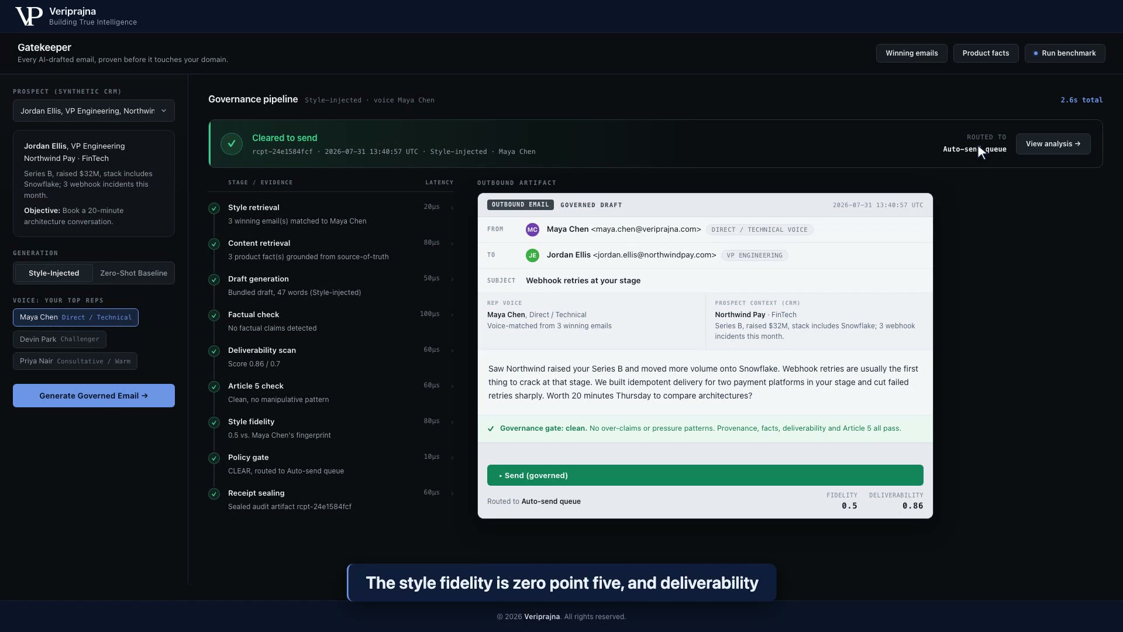Click Jordan Ellis's JE avatar
The width and height of the screenshot is (1123, 632).
point(532,256)
